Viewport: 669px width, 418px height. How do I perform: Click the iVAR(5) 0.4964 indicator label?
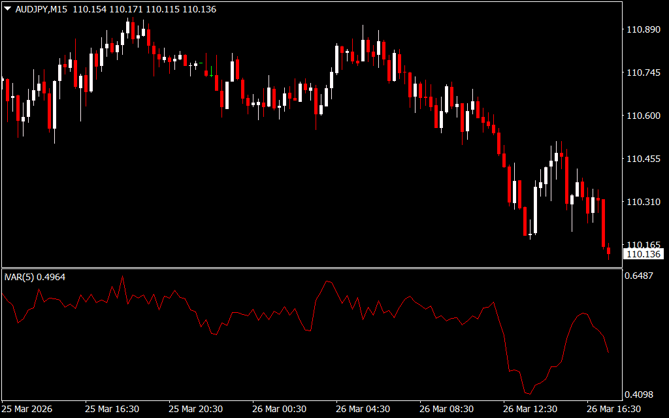point(35,277)
